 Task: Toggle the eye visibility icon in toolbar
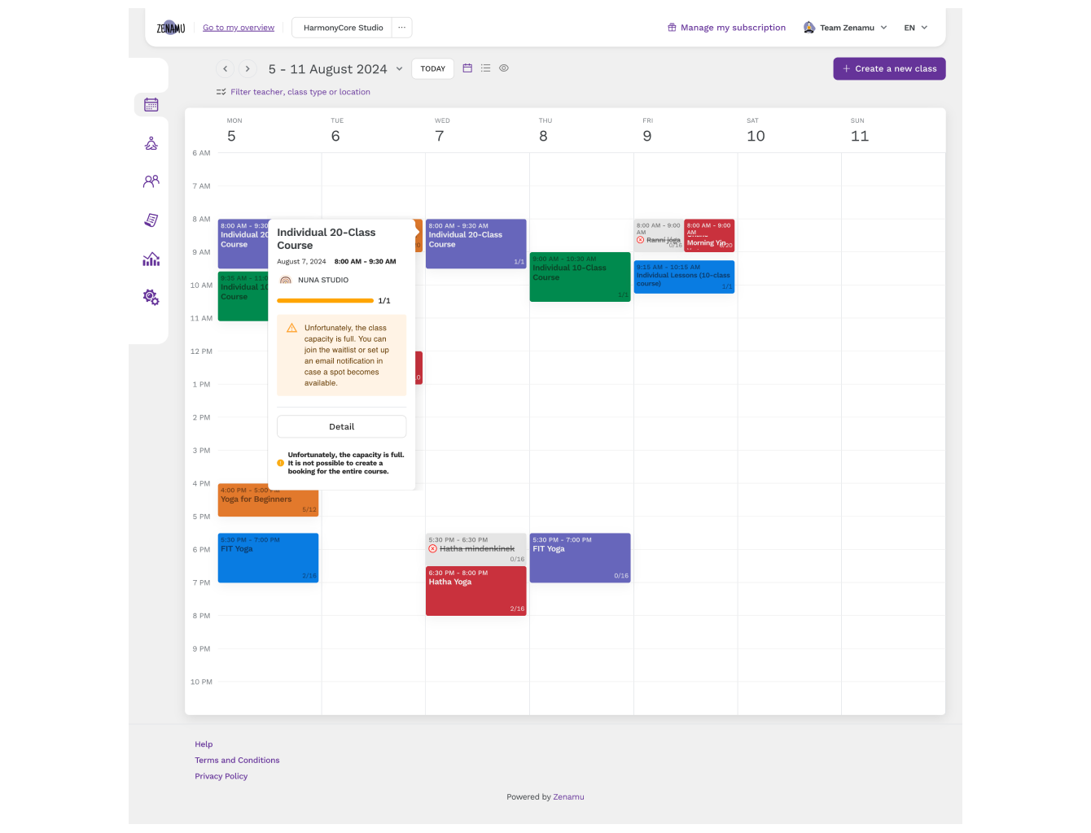point(504,68)
